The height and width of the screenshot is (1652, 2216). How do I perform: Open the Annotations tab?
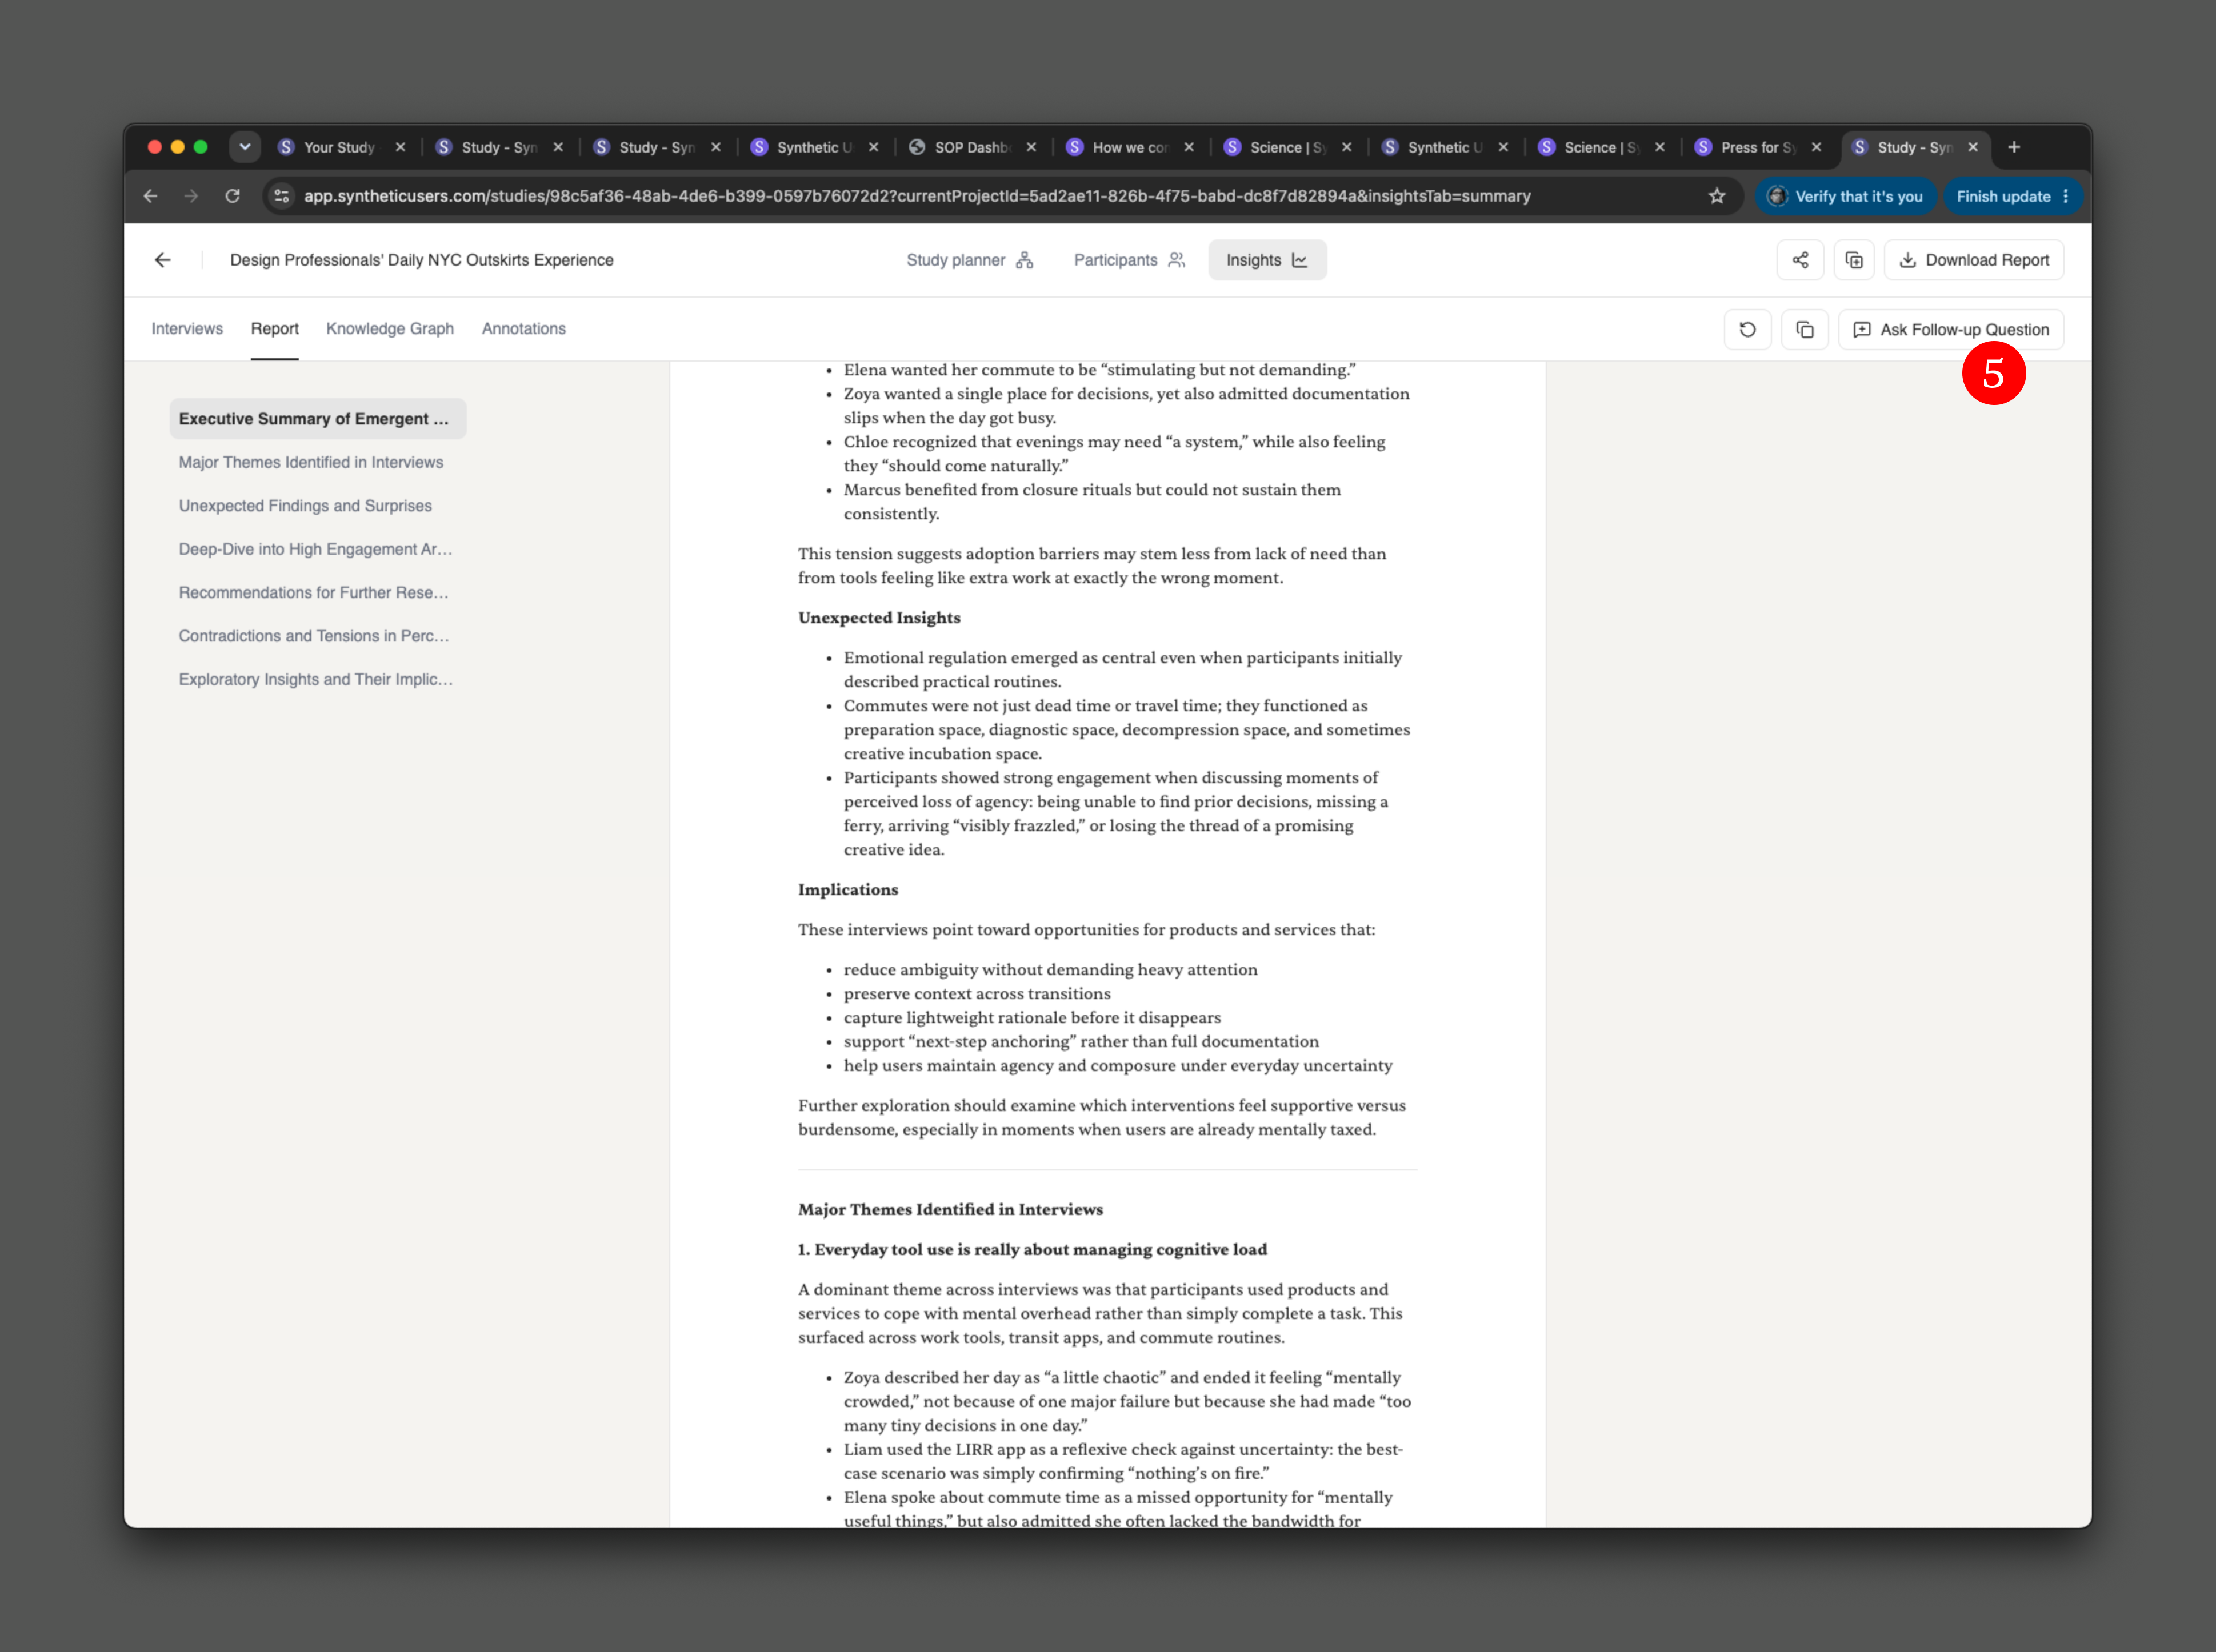coord(523,329)
